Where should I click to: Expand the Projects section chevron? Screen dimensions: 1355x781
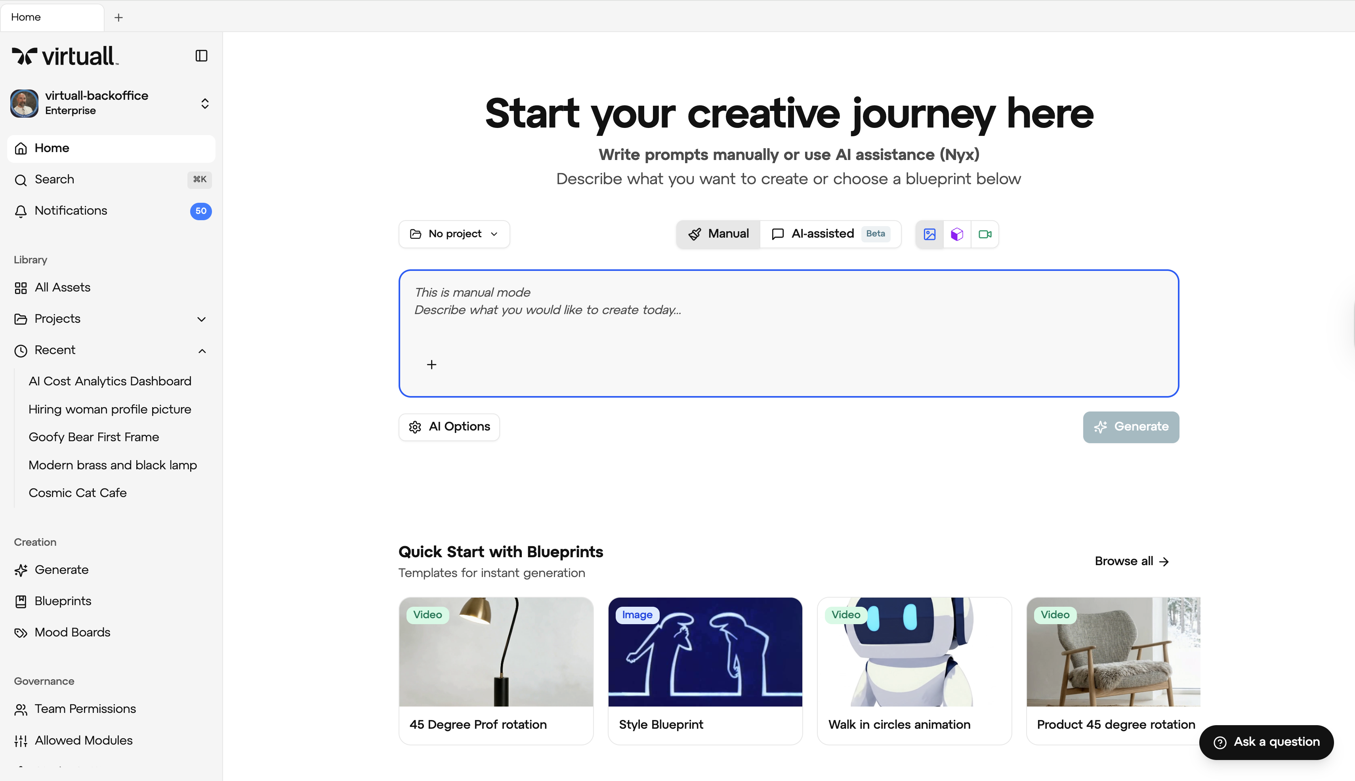(202, 319)
